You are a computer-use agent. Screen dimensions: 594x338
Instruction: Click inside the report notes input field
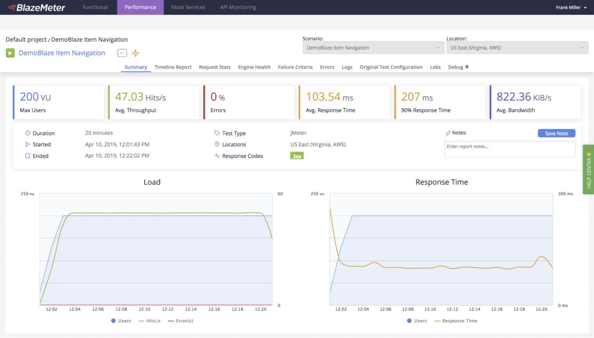(510, 149)
